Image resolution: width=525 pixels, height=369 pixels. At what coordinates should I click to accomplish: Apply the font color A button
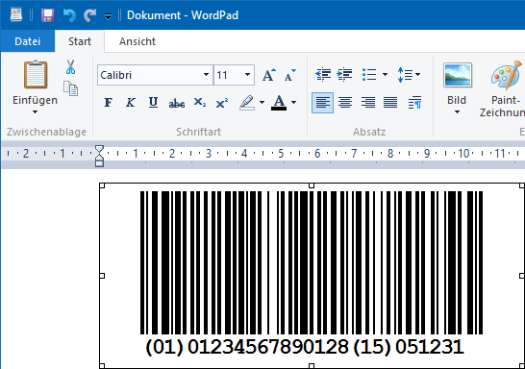pyautogui.click(x=279, y=103)
